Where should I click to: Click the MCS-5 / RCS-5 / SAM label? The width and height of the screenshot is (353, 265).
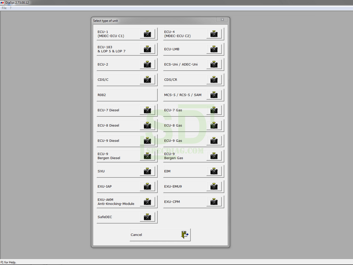pos(183,95)
